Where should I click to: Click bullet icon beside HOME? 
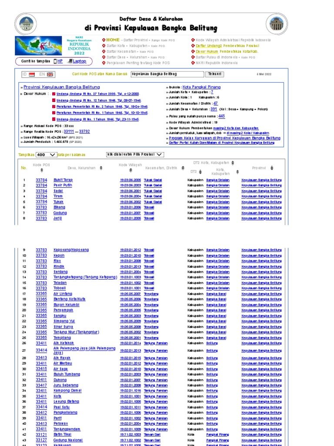click(x=104, y=40)
